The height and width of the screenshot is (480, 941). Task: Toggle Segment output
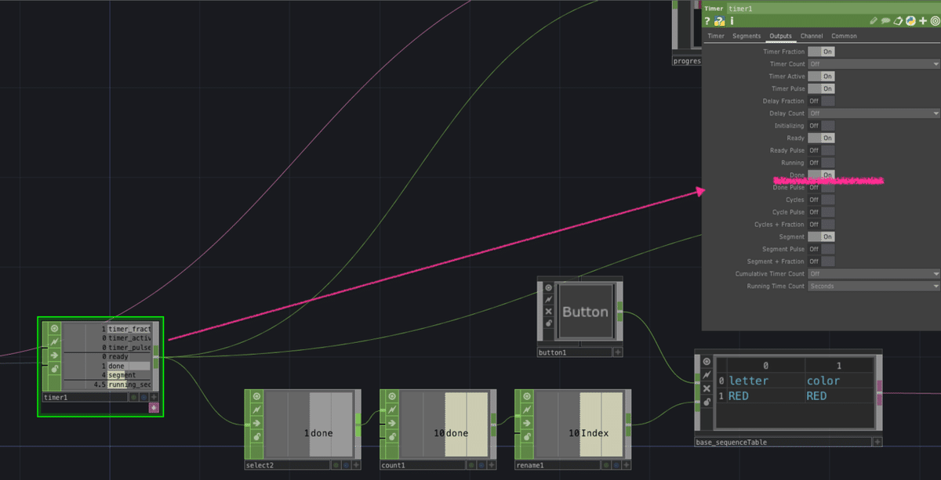coord(821,236)
